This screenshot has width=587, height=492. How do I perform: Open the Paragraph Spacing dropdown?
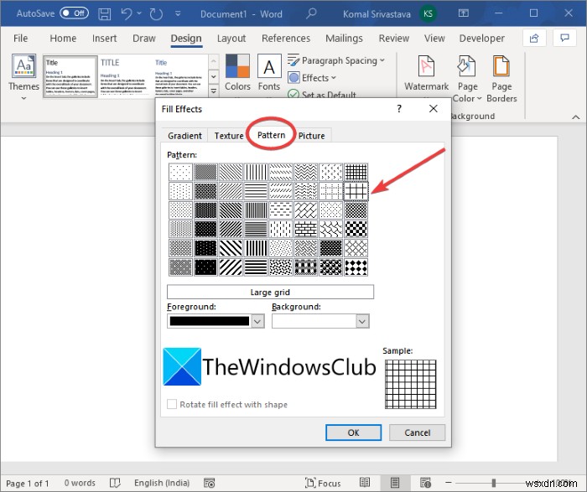[335, 60]
